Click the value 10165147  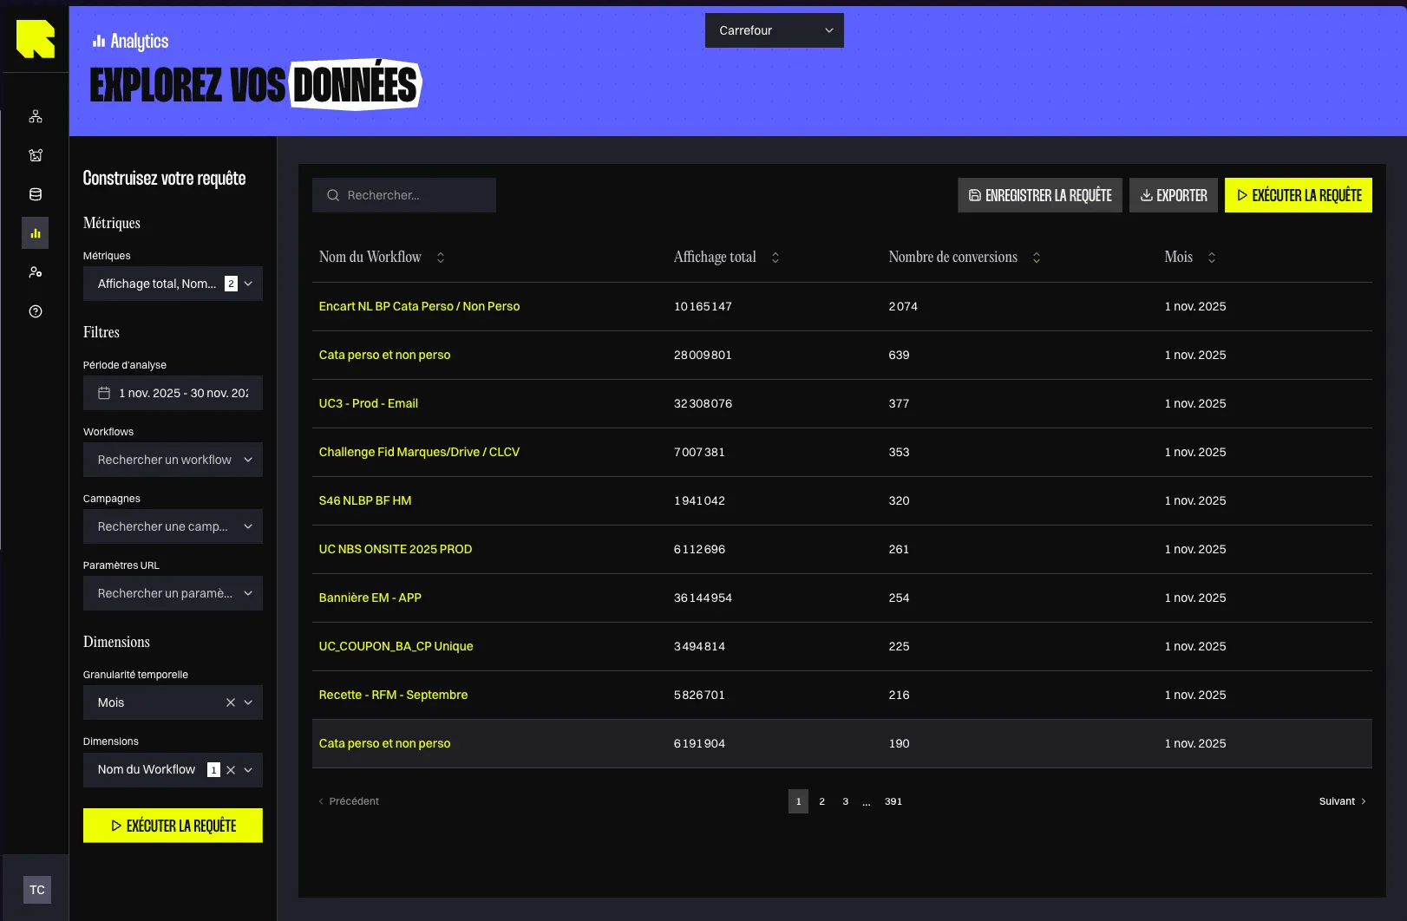click(703, 306)
